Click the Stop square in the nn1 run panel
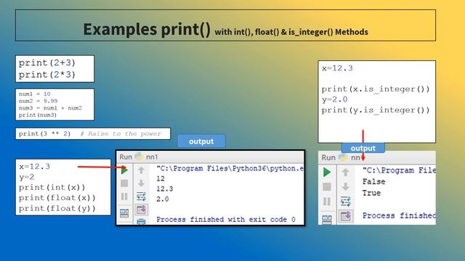 click(124, 183)
